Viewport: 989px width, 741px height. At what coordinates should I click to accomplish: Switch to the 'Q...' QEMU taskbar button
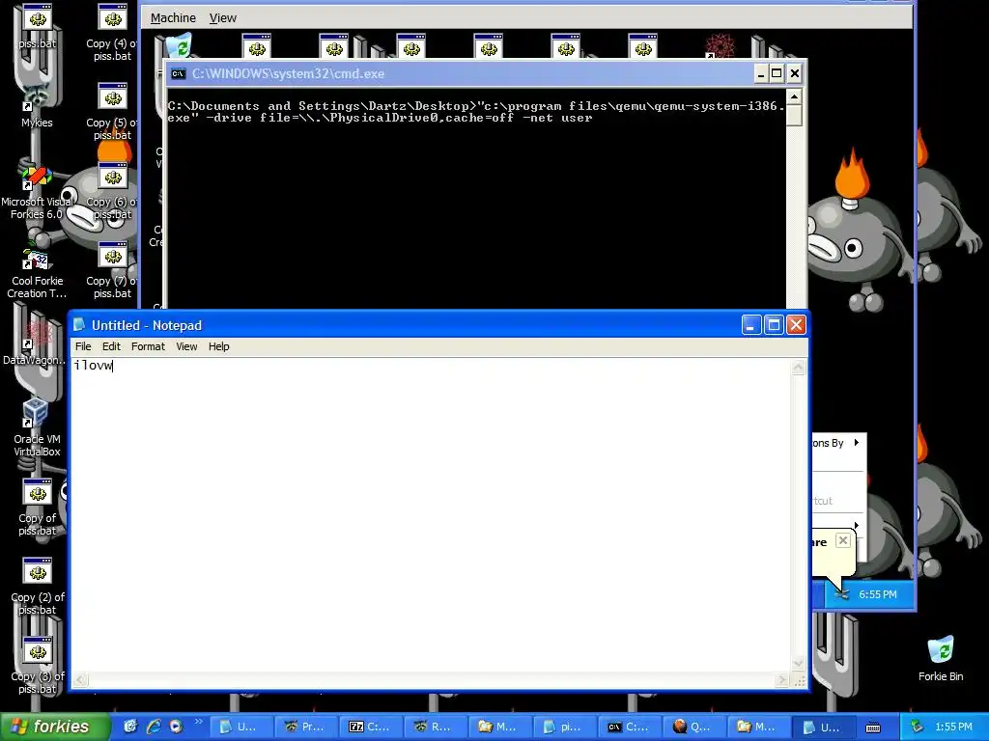coord(693,727)
